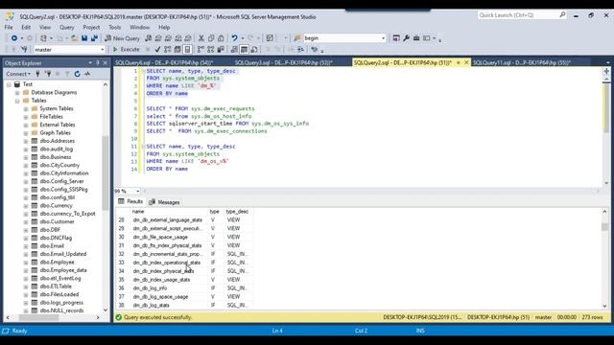The image size is (614, 345).
Task: Open the Query menu
Action: pyautogui.click(x=66, y=28)
